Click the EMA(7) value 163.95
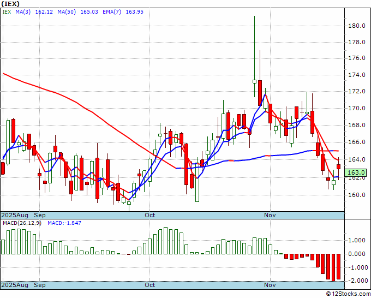Viewport: 371px width, 298px height. tap(134, 12)
